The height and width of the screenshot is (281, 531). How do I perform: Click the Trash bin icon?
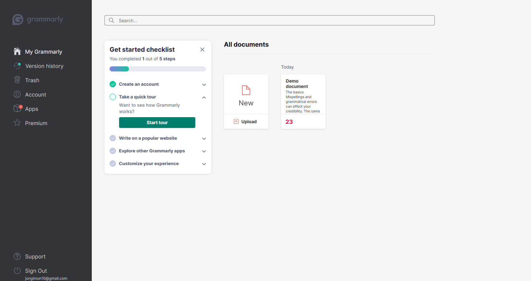(x=17, y=80)
